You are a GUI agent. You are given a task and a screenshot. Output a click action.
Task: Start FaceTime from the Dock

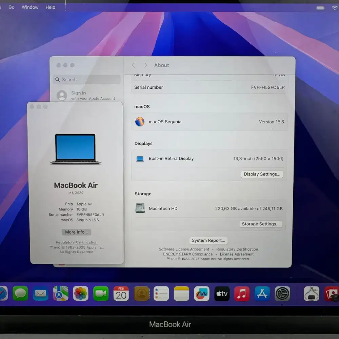[x=101, y=293]
